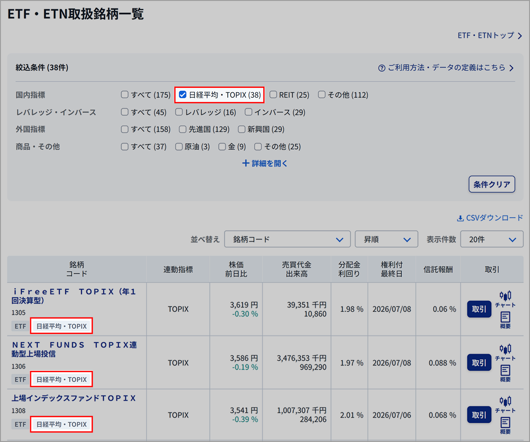Navigate to ETF・ETNトップ
This screenshot has width=530, height=442.
(x=485, y=35)
